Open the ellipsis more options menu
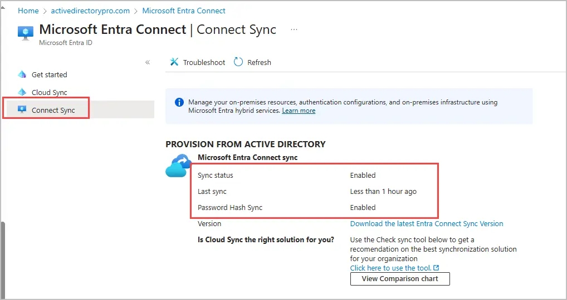 point(294,30)
